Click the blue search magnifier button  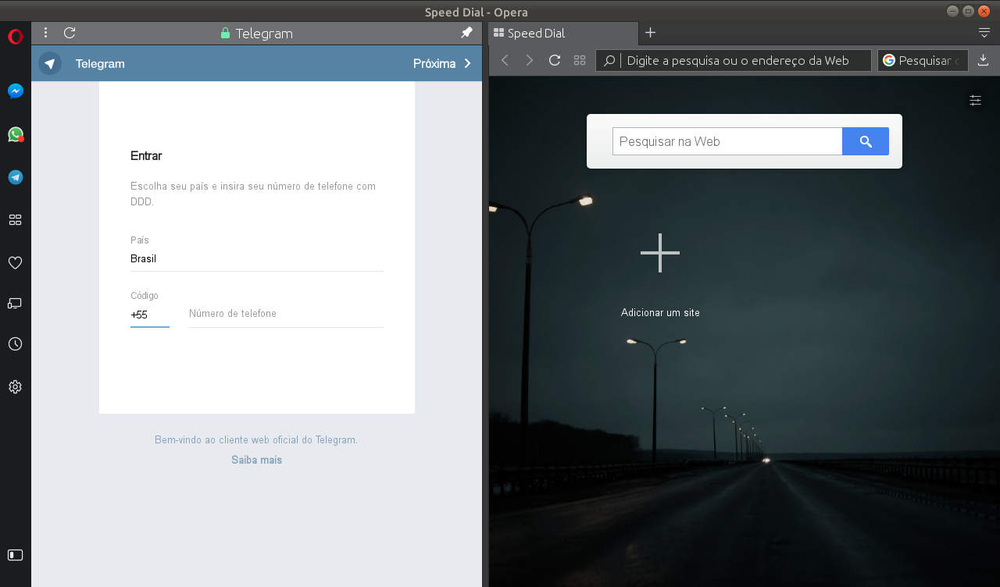pyautogui.click(x=866, y=141)
